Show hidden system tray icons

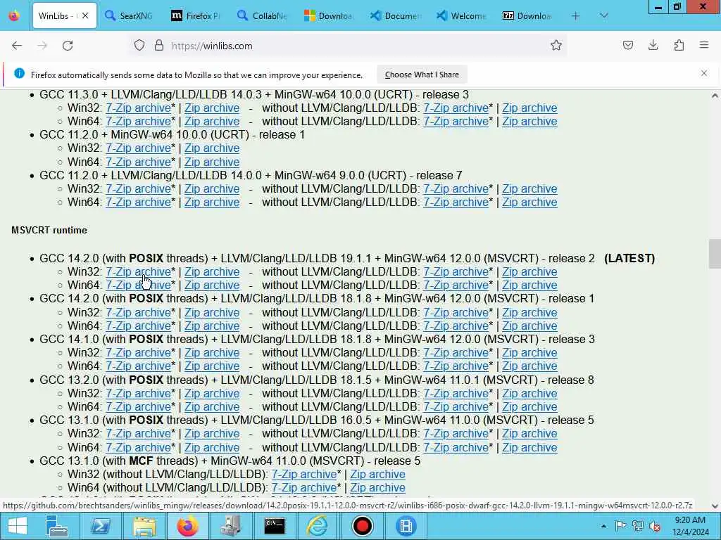tap(603, 526)
